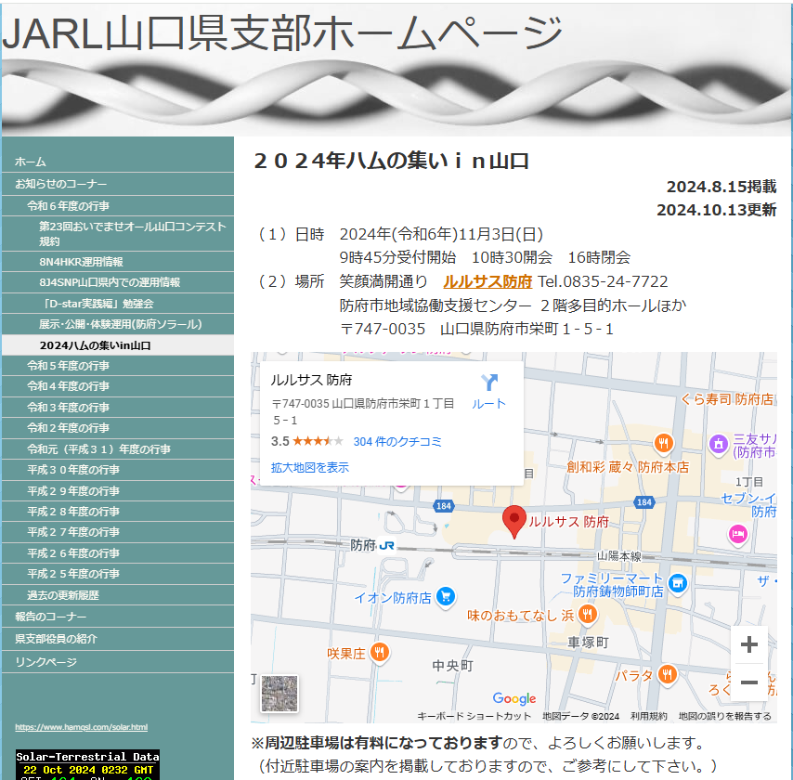Viewport: 793px width, 780px height.
Task: Open 利用規約 terms link on map
Action: 648,716
